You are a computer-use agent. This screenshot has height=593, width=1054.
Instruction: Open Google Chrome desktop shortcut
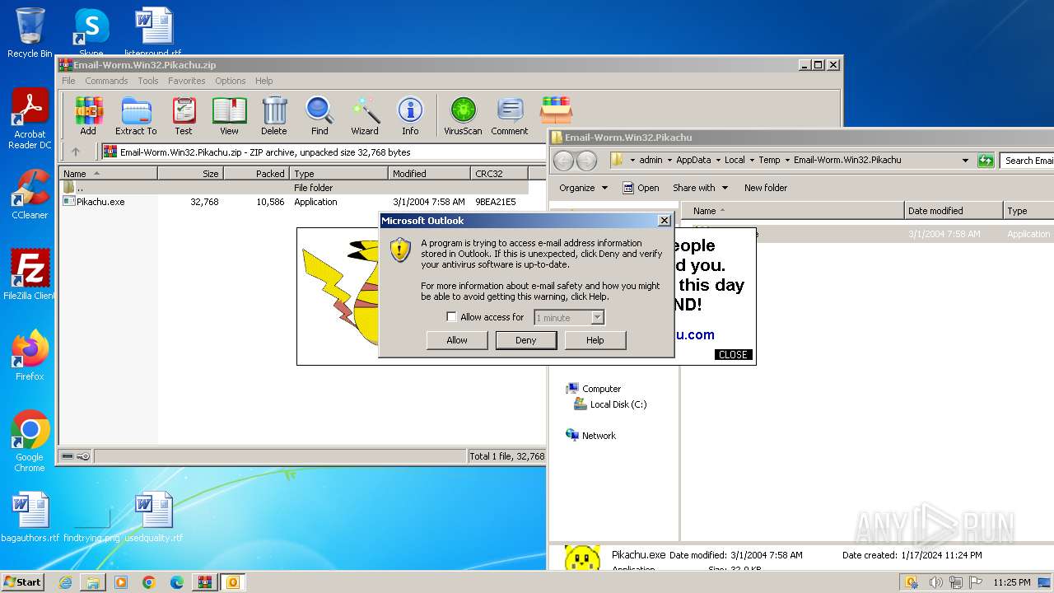pyautogui.click(x=30, y=441)
